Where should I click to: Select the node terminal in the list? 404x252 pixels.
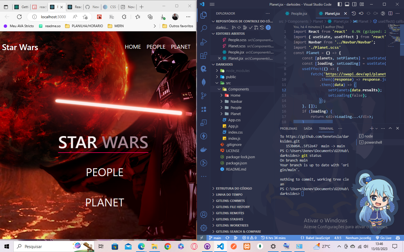pos(379,136)
